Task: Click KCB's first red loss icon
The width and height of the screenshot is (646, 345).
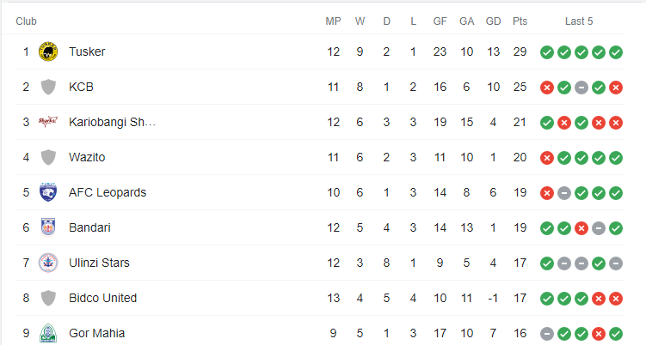Action: coord(547,88)
